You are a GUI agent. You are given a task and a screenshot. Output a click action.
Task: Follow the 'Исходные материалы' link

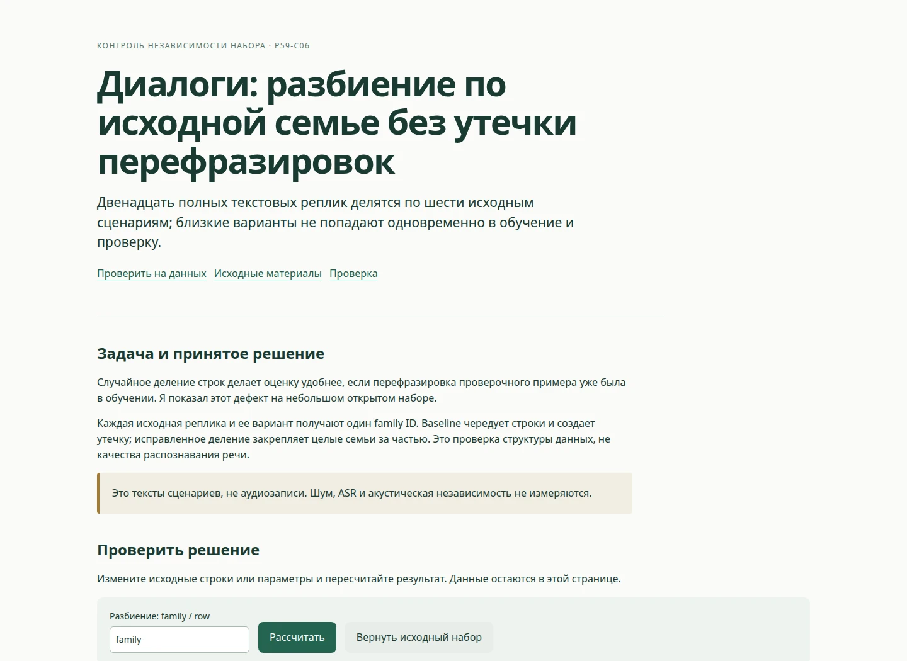(x=268, y=273)
